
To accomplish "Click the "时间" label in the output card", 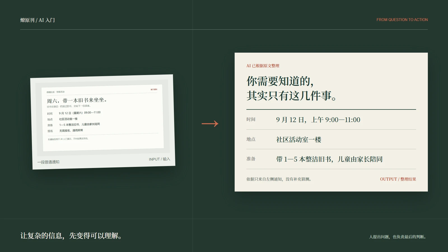I will coord(251,119).
